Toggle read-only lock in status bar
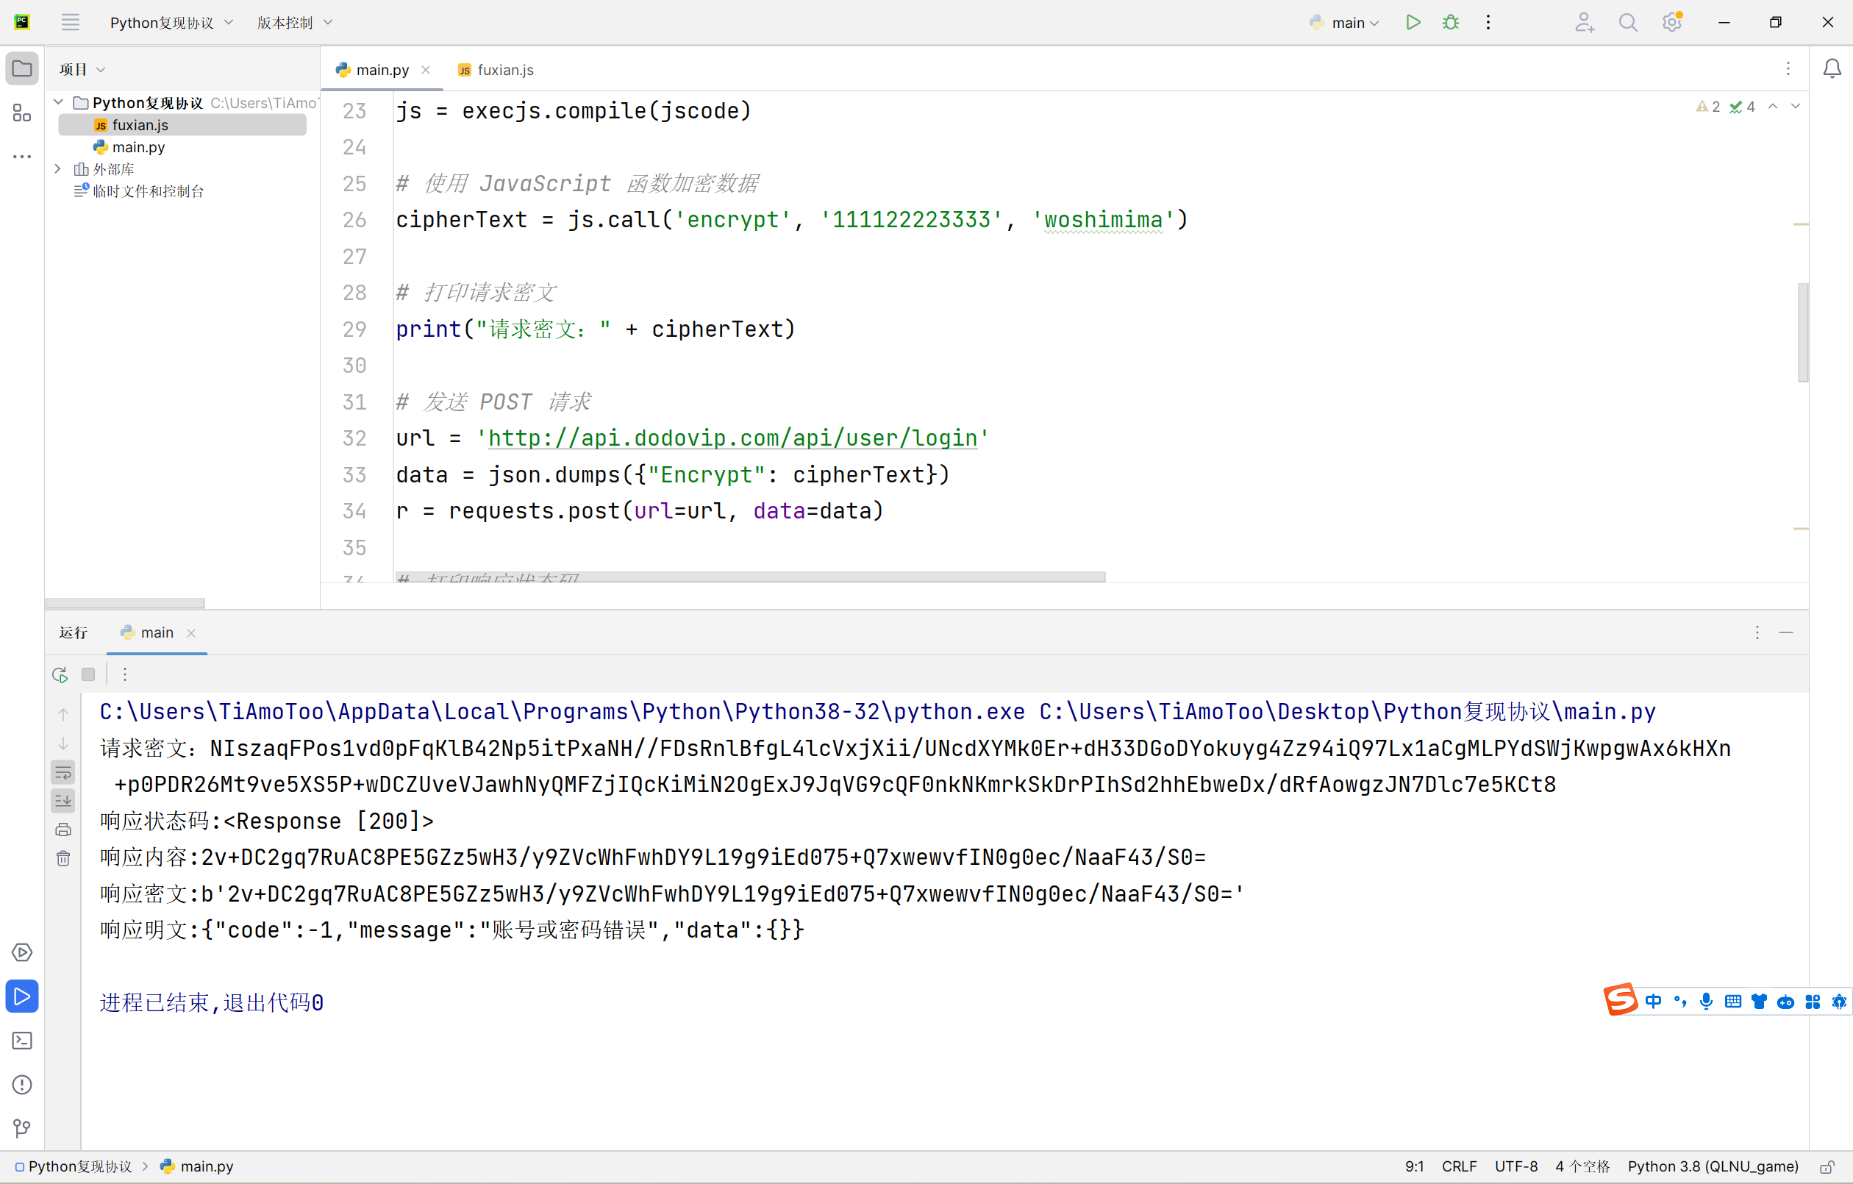The image size is (1853, 1184). coord(1827,1167)
